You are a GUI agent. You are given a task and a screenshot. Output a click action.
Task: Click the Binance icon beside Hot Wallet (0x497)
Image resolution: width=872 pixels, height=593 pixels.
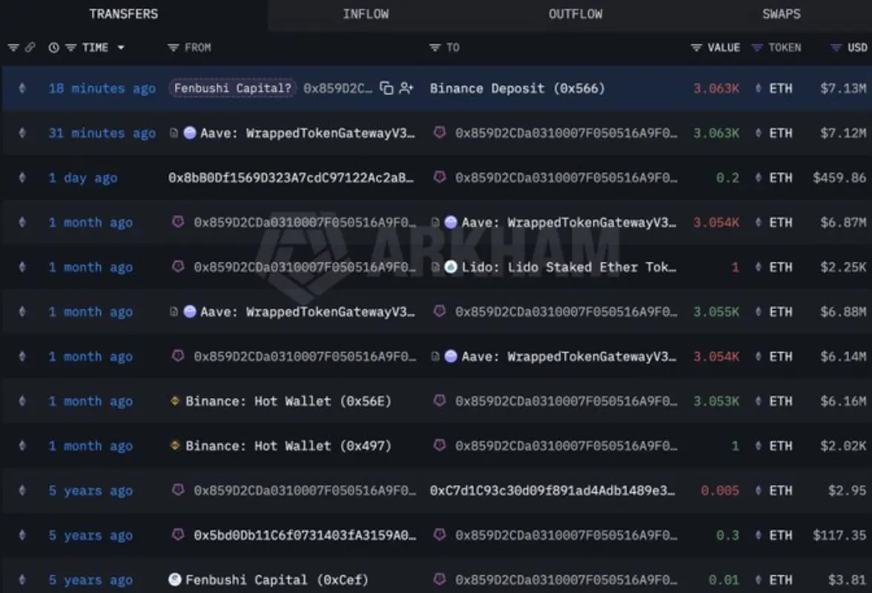[175, 445]
